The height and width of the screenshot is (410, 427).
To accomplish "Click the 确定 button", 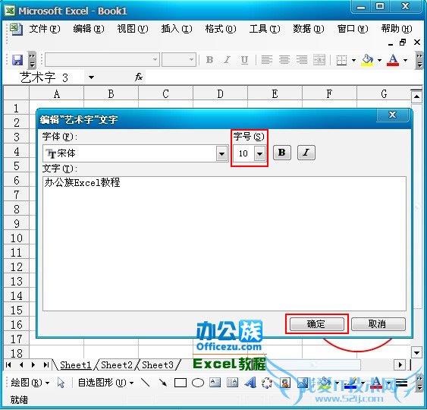I will point(317,324).
